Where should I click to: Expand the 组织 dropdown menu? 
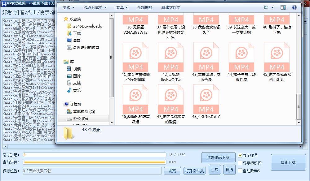tap(69, 7)
